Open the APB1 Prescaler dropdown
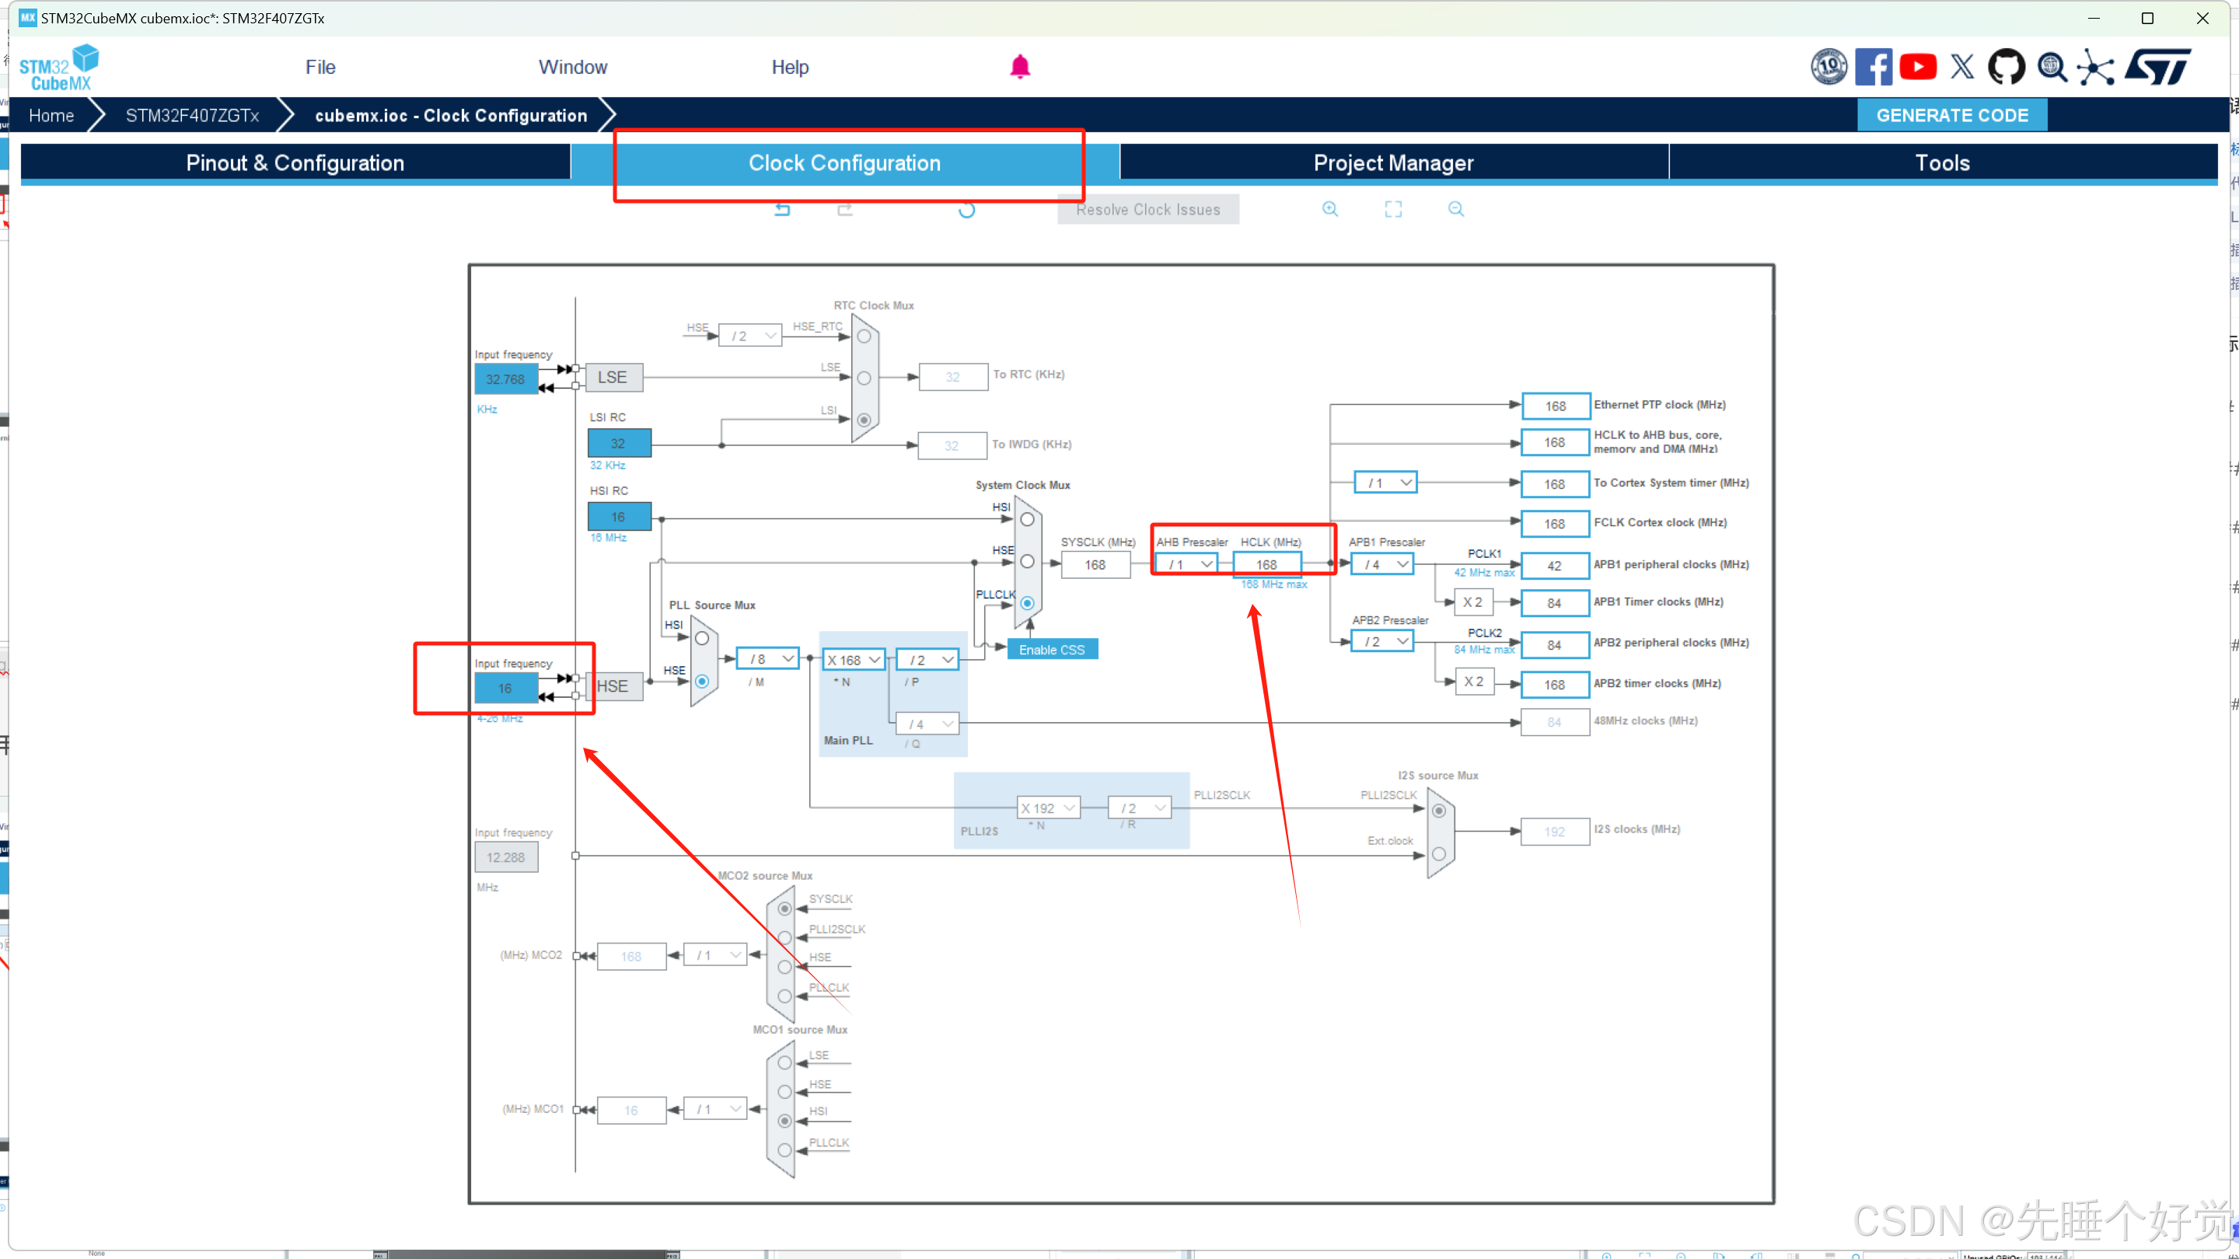This screenshot has height=1259, width=2239. (1384, 565)
